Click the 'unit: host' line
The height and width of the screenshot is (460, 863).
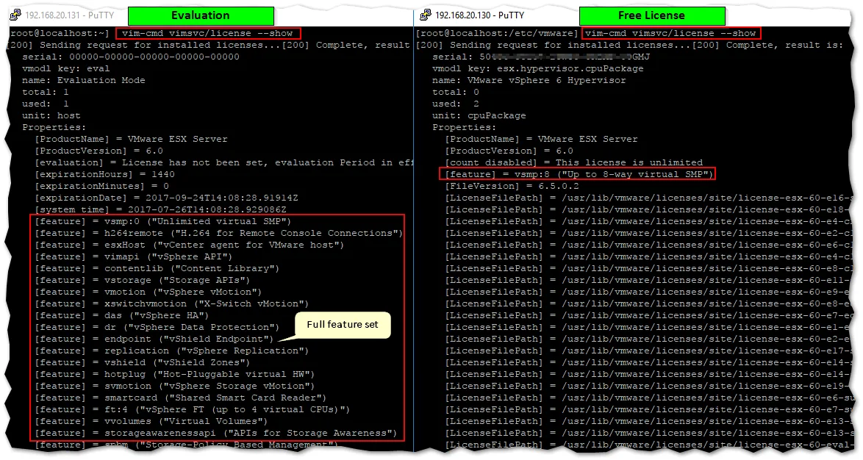coord(51,115)
